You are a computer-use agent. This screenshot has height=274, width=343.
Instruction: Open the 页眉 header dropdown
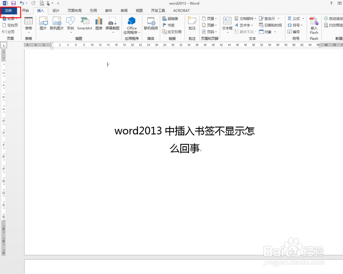click(209, 19)
